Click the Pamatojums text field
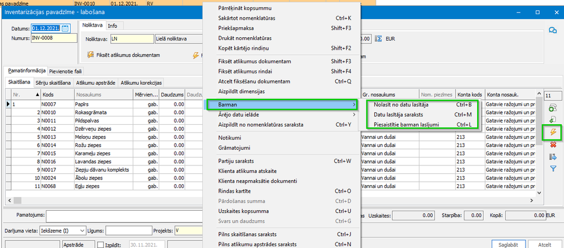The width and height of the screenshot is (564, 248). 124,216
